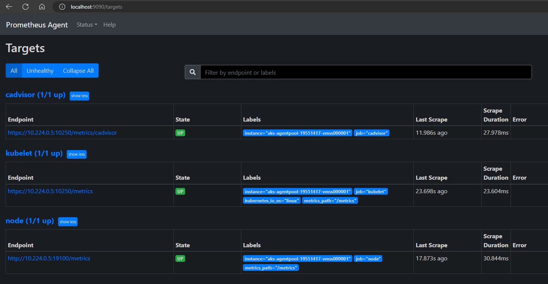This screenshot has width=548, height=284.
Task: Click the UP badge in kubelet row
Action: [x=180, y=191]
